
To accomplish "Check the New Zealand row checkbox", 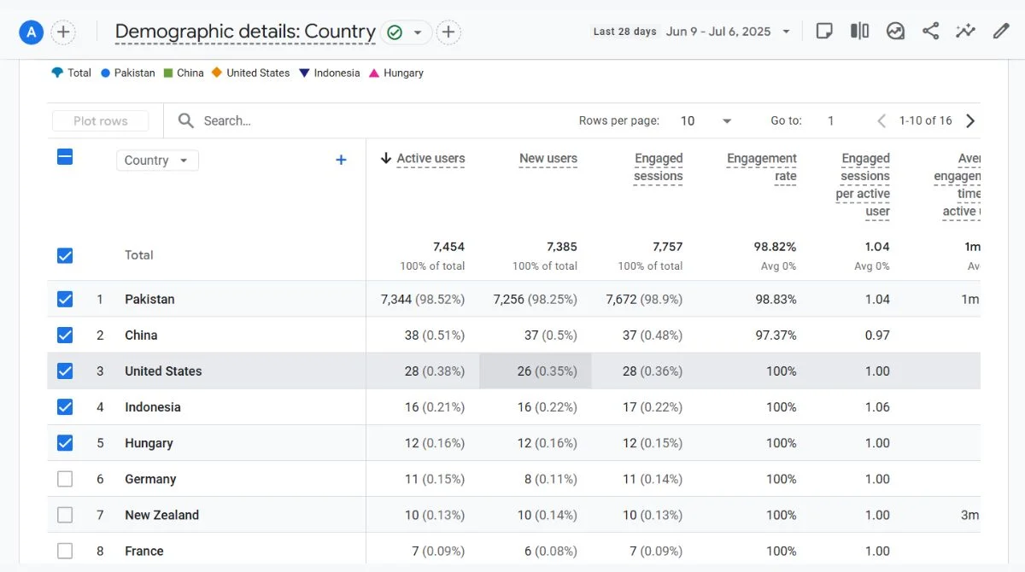I will 65,515.
